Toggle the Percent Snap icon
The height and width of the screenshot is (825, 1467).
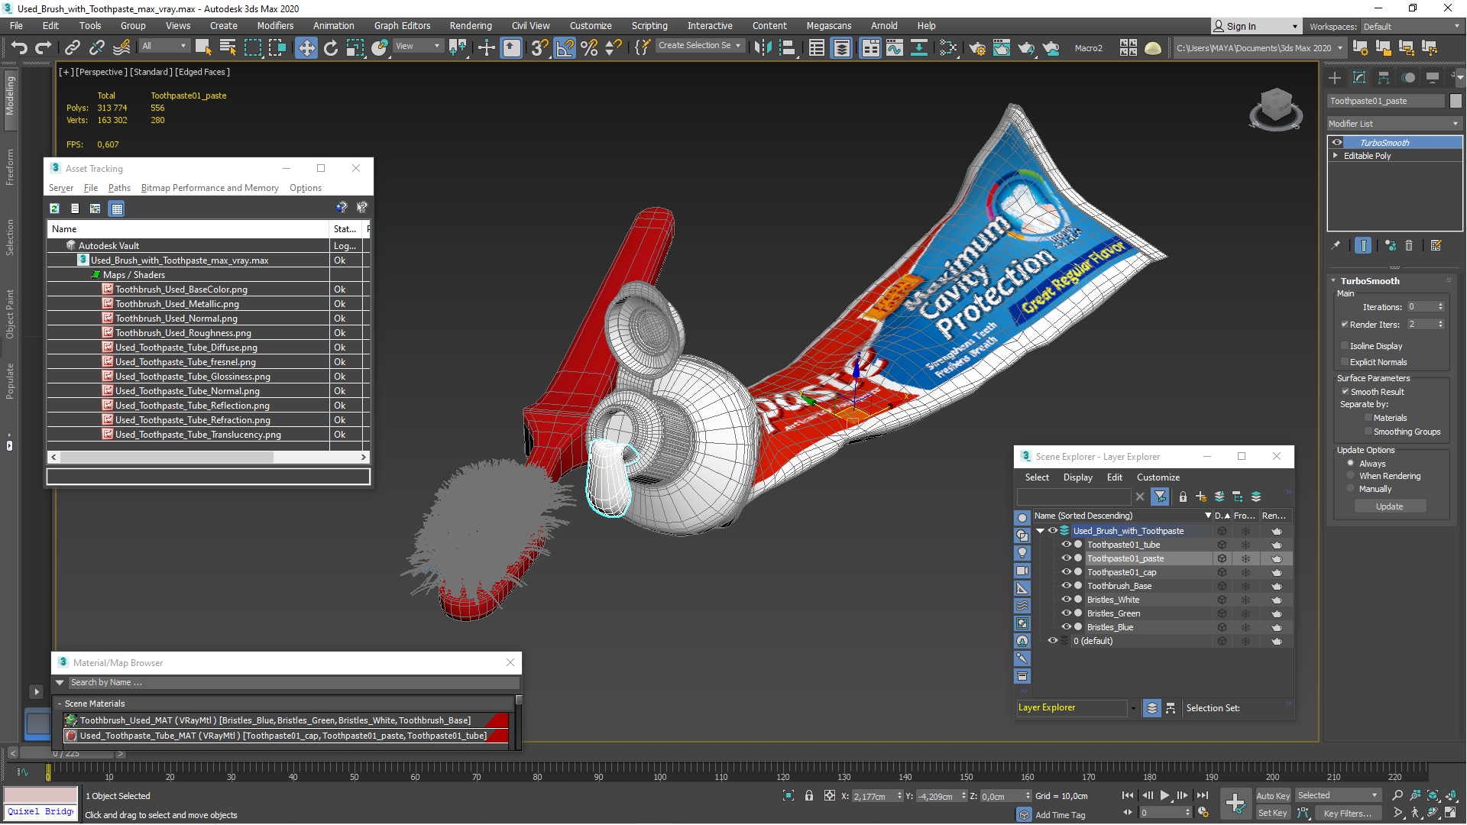[x=589, y=47]
